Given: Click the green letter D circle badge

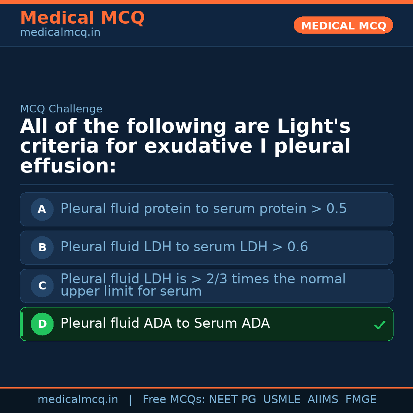Looking at the screenshot, I should pyautogui.click(x=42, y=324).
